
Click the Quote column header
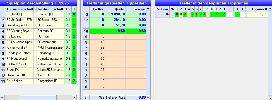(115, 9)
